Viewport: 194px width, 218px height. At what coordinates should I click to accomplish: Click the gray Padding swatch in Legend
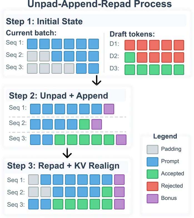tap(152, 149)
